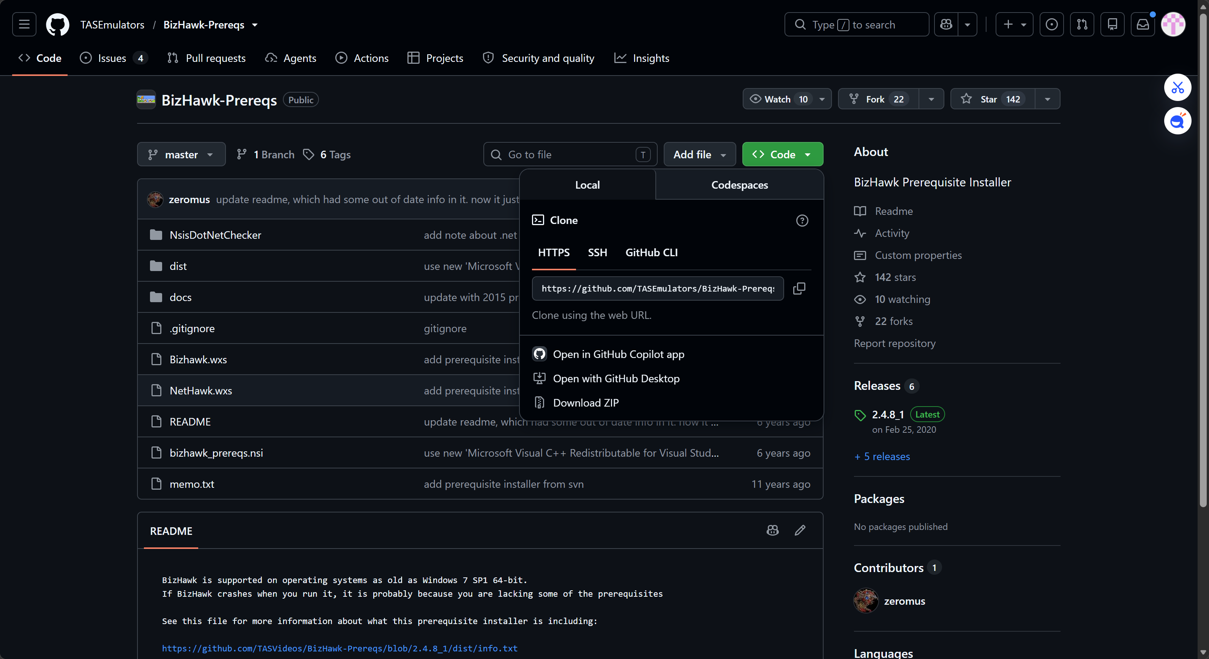Open the Add file dropdown
This screenshot has width=1209, height=659.
tap(700, 155)
